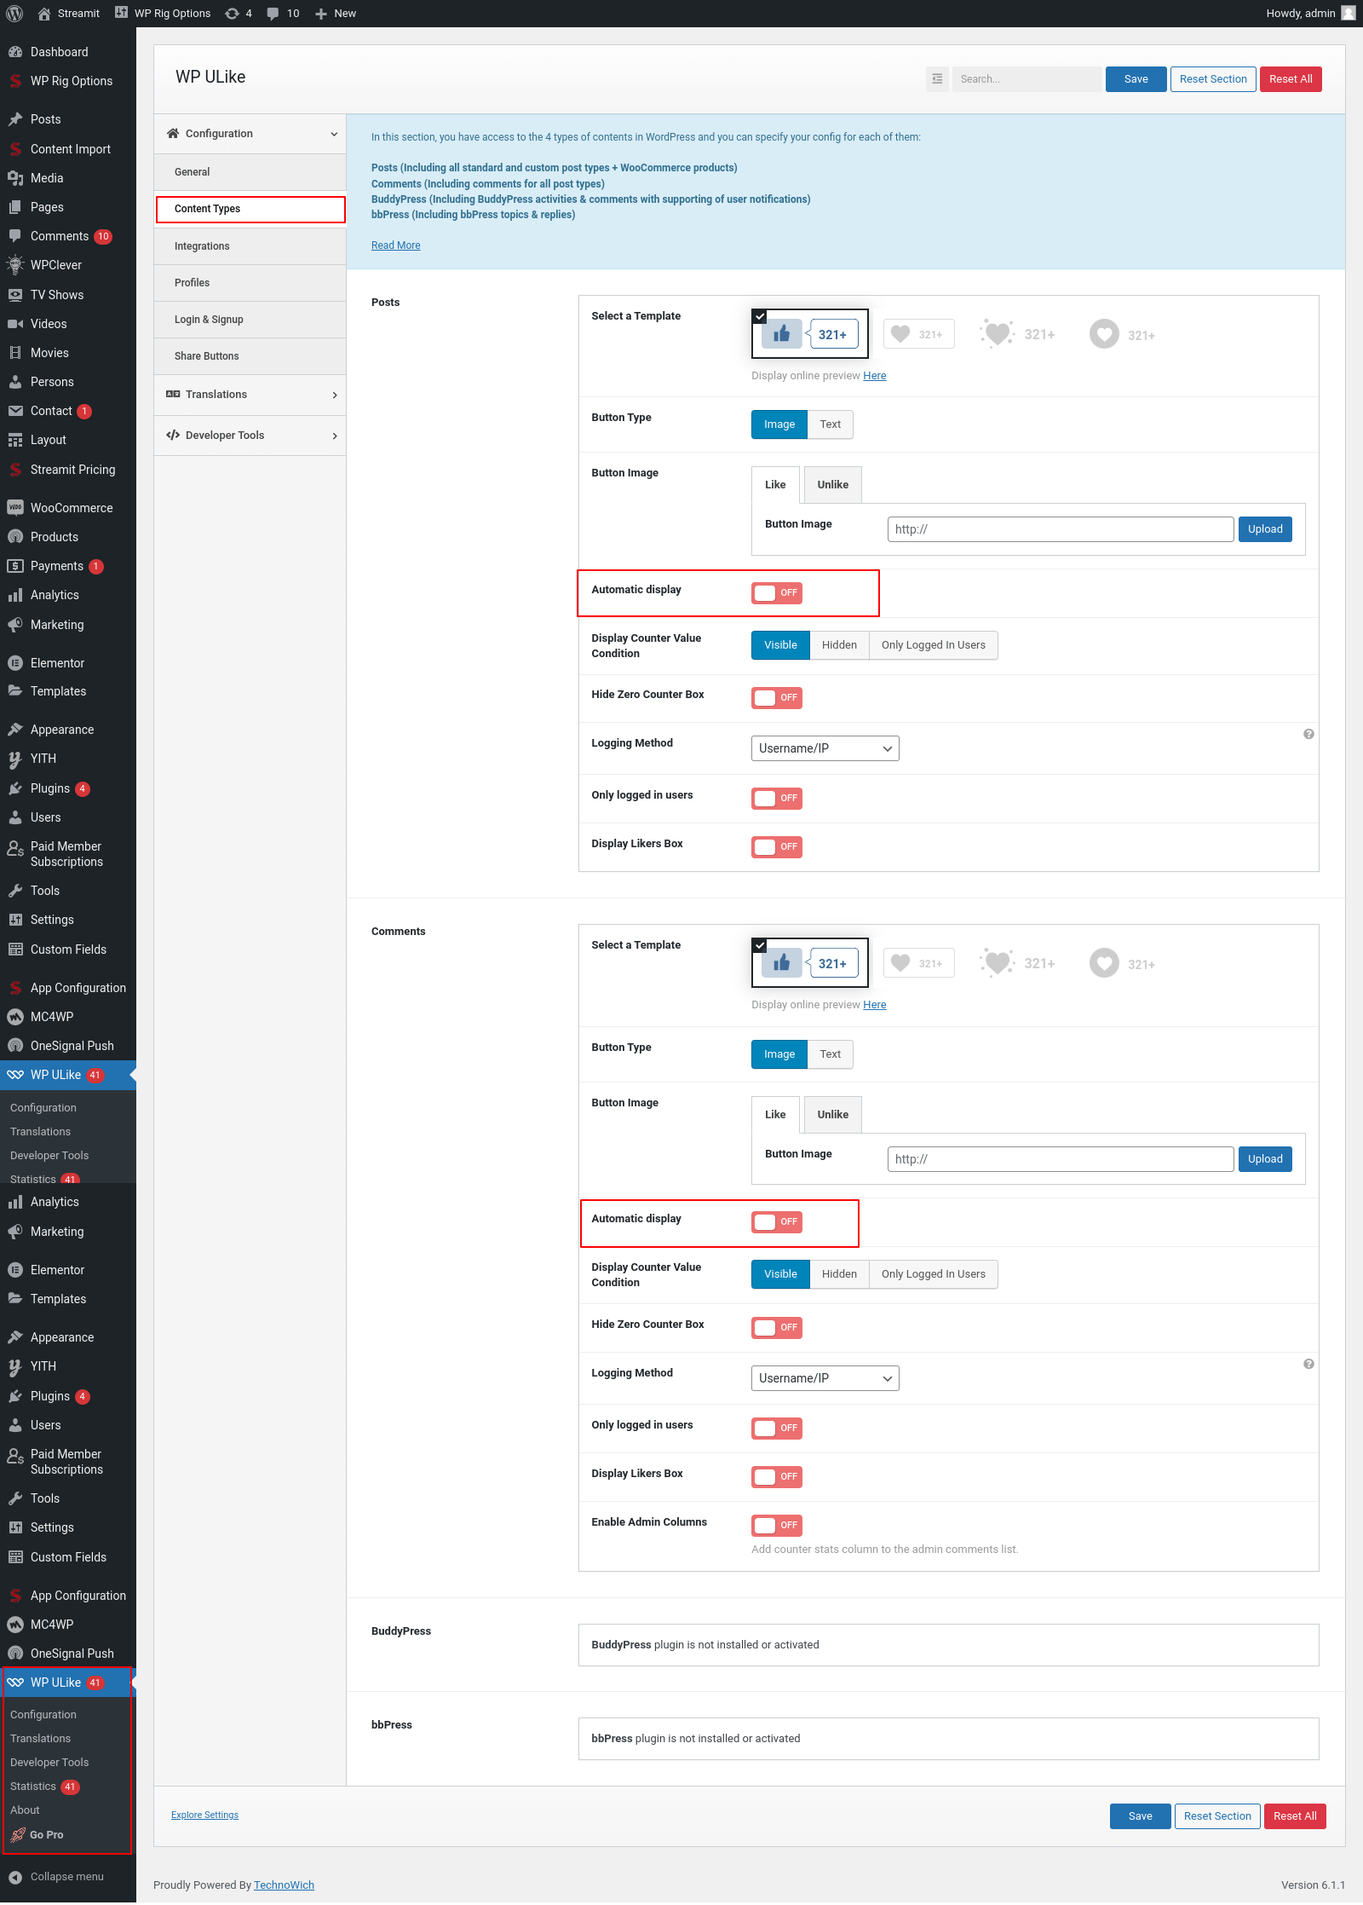The width and height of the screenshot is (1363, 1905).
Task: Choose Only Logged In Users in Comments
Action: point(933,1274)
